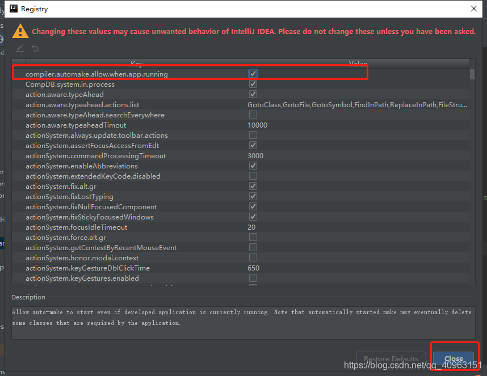The height and width of the screenshot is (376, 487).
Task: Select actionSystem.fixNullFocusedComponent key
Action: tap(91, 207)
